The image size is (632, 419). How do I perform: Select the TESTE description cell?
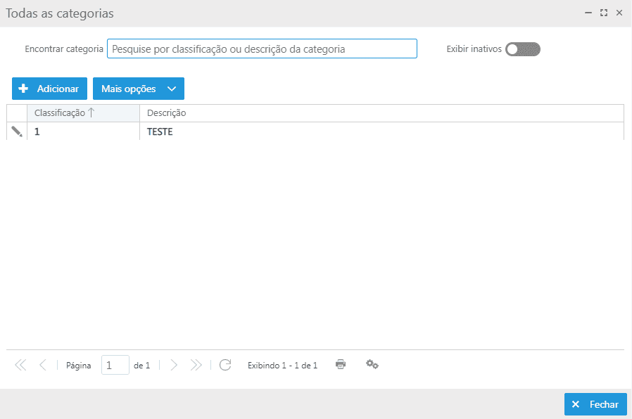(160, 131)
